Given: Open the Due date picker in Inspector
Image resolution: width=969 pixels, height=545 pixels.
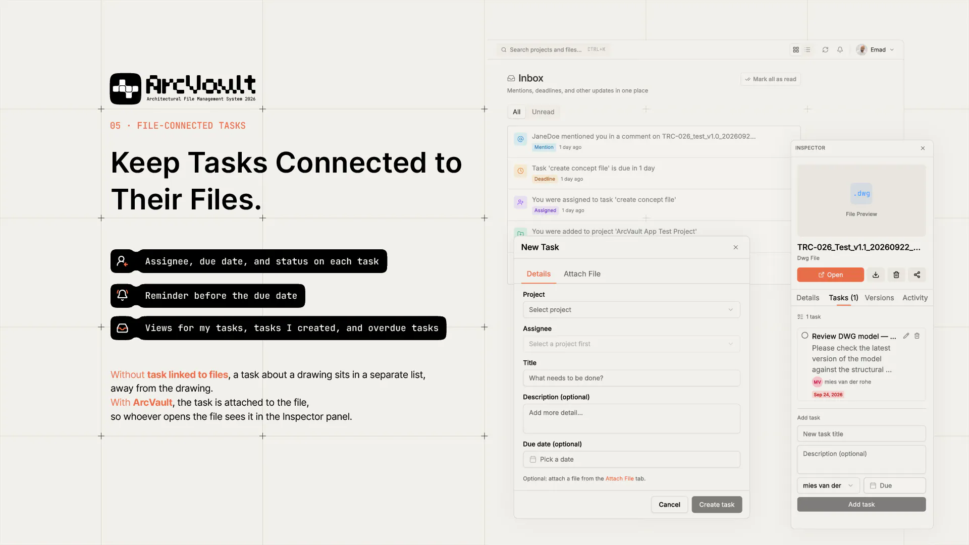Looking at the screenshot, I should 895,485.
